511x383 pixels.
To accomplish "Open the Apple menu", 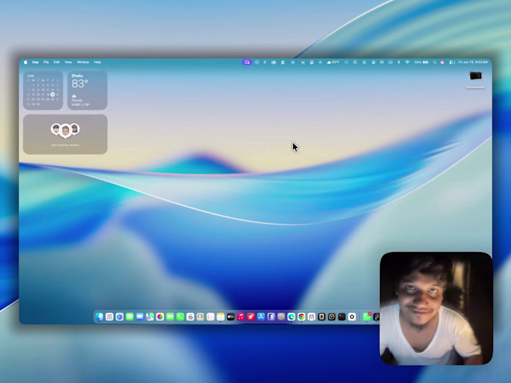I will pos(26,62).
